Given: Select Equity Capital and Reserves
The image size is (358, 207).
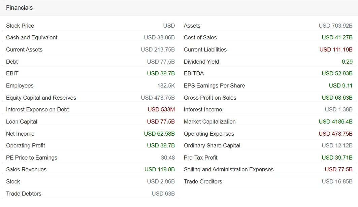Looking at the screenshot, I should (41, 98).
